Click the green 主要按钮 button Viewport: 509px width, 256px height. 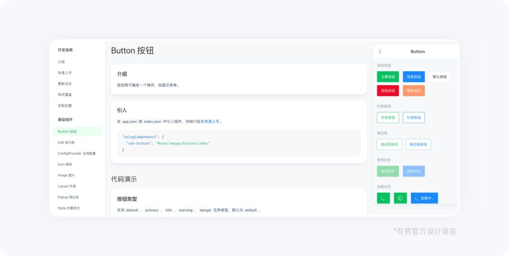tap(388, 77)
